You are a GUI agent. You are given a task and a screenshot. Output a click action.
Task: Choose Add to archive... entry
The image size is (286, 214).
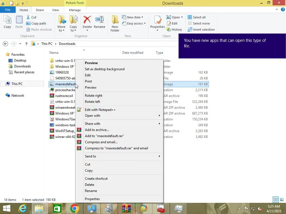pos(97,130)
